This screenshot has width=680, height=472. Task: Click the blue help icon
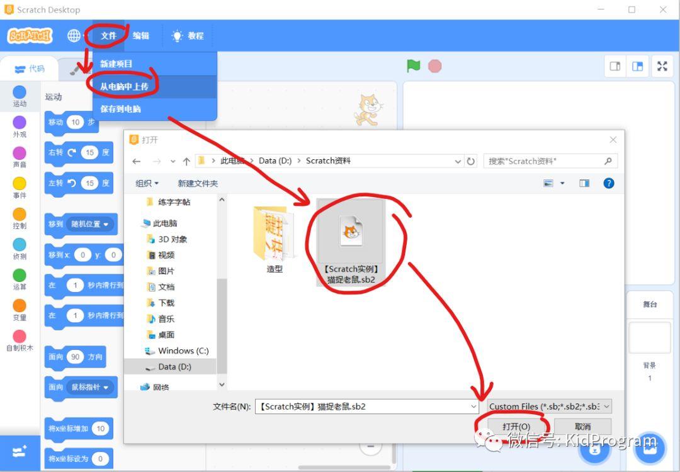(x=608, y=183)
